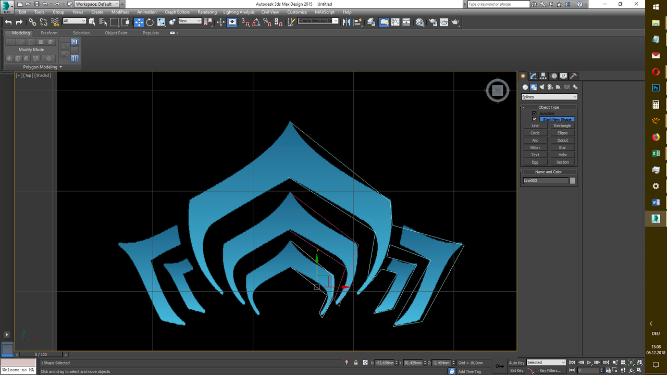Click the Play Animation button
This screenshot has width=667, height=375.
pos(589,362)
